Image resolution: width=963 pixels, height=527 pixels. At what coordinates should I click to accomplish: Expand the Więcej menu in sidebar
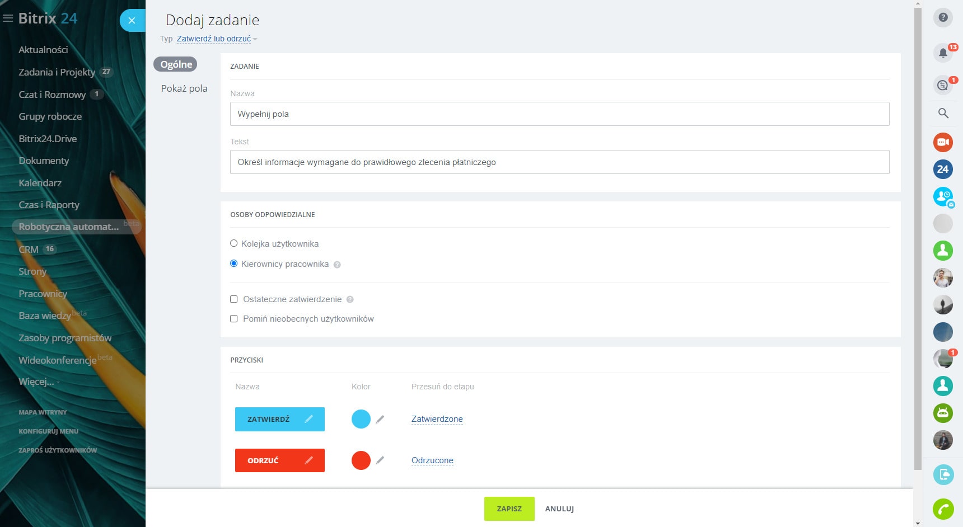click(x=37, y=382)
